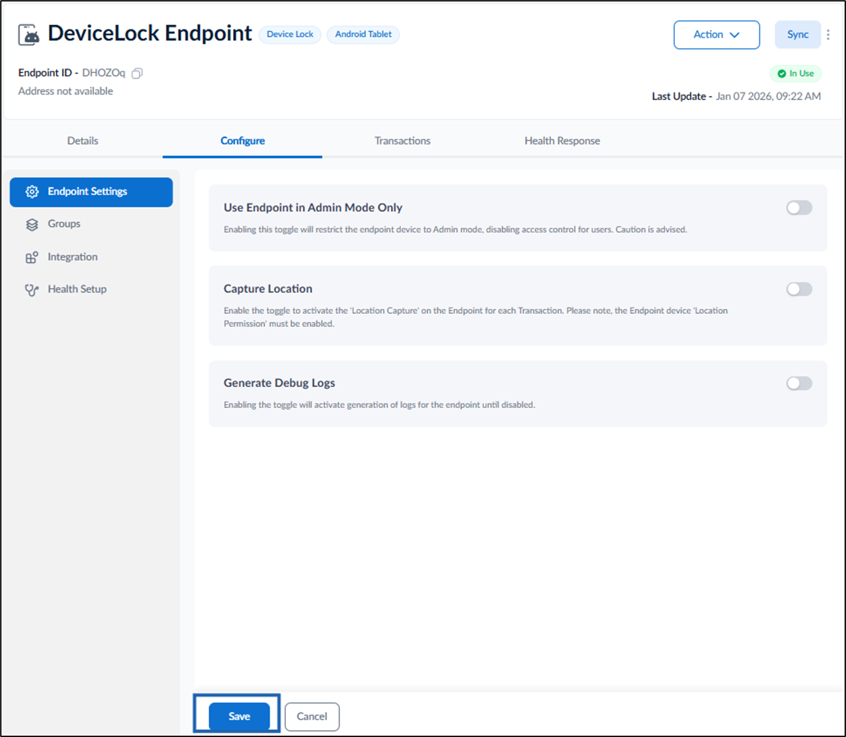Switch to the Transactions tab
The height and width of the screenshot is (737, 846).
[402, 140]
